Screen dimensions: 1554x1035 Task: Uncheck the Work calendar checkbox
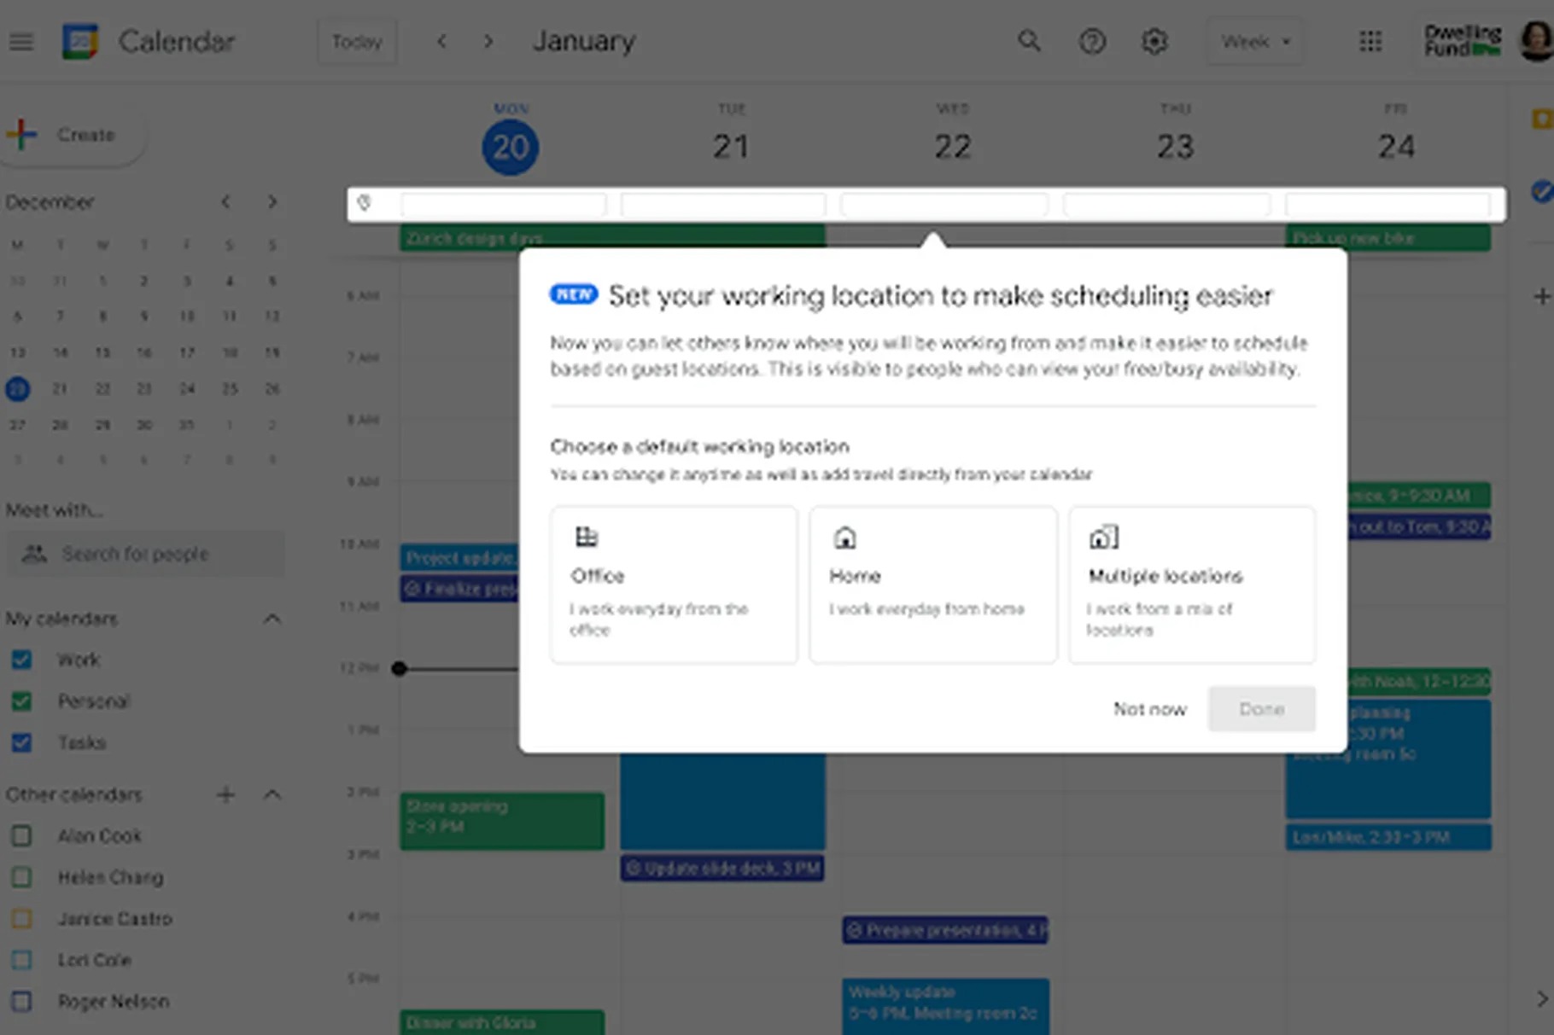coord(21,660)
